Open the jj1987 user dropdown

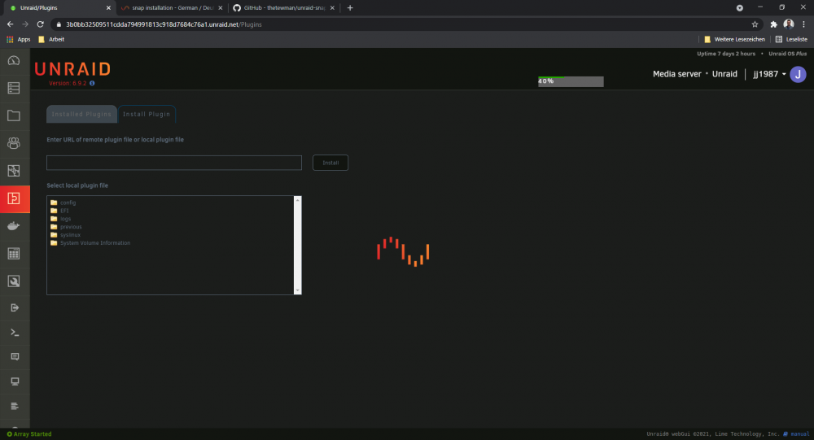[x=770, y=74]
